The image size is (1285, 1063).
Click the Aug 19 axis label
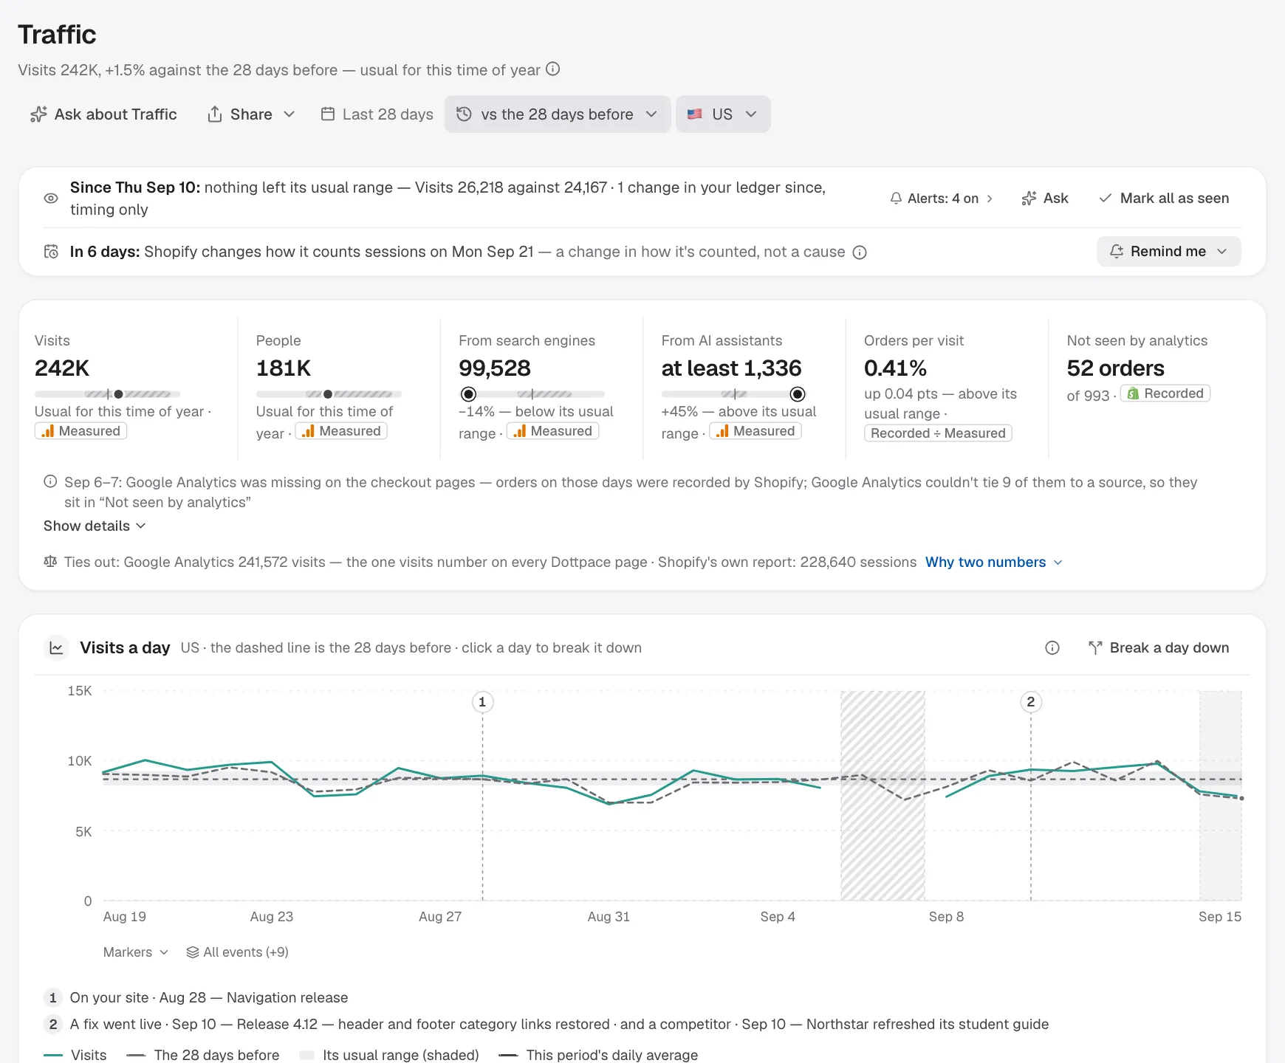pyautogui.click(x=125, y=917)
